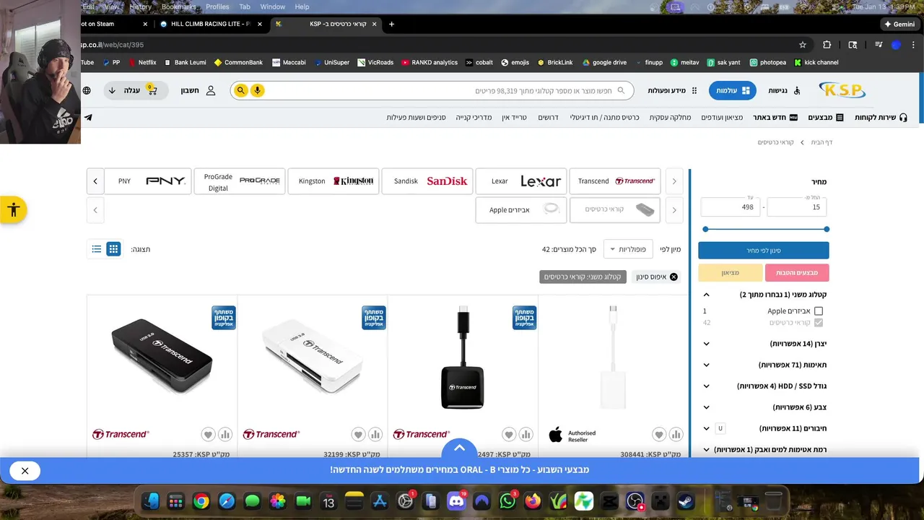Compare Apple reader 308441 product
Image resolution: width=924 pixels, height=520 pixels.
click(676, 434)
